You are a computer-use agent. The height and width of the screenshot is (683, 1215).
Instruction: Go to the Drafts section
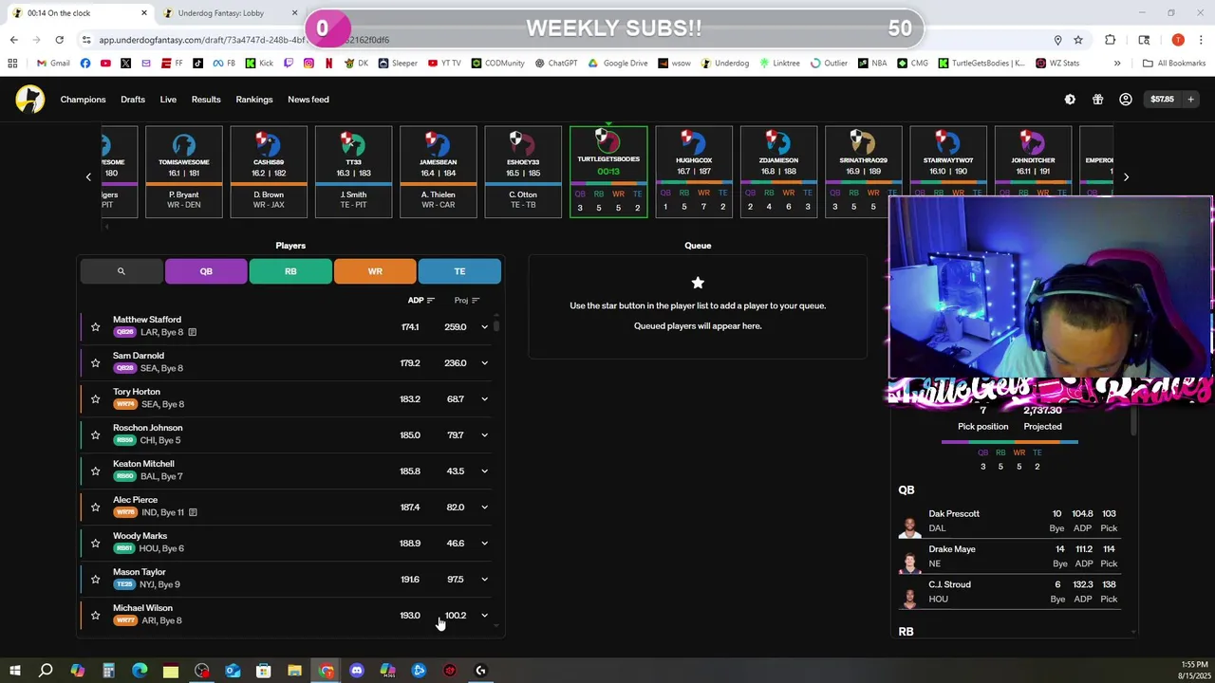(x=133, y=100)
